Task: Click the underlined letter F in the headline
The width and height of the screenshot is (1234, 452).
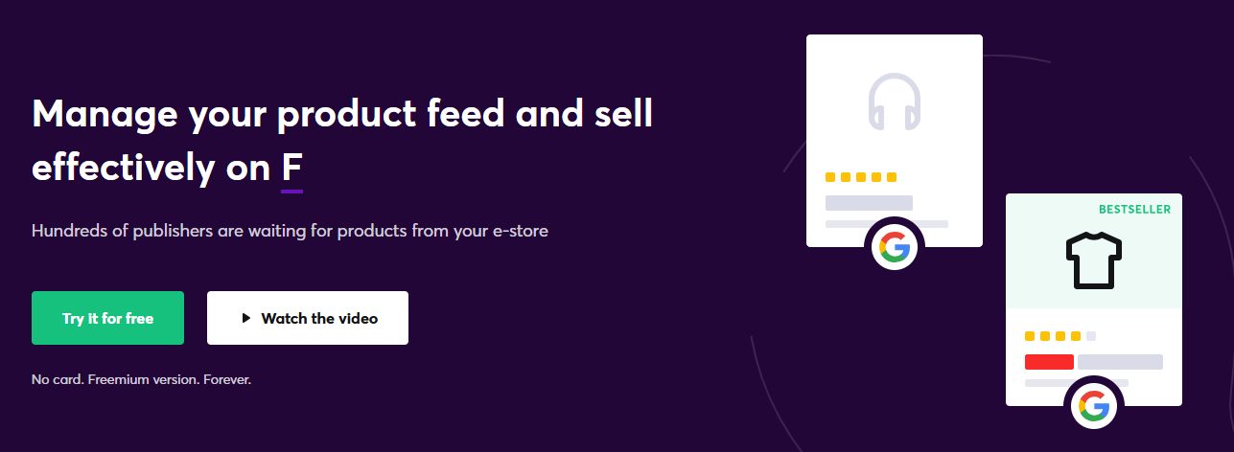Action: point(291,169)
